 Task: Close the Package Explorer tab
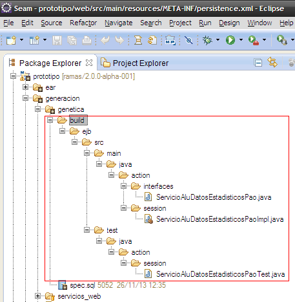point(89,63)
